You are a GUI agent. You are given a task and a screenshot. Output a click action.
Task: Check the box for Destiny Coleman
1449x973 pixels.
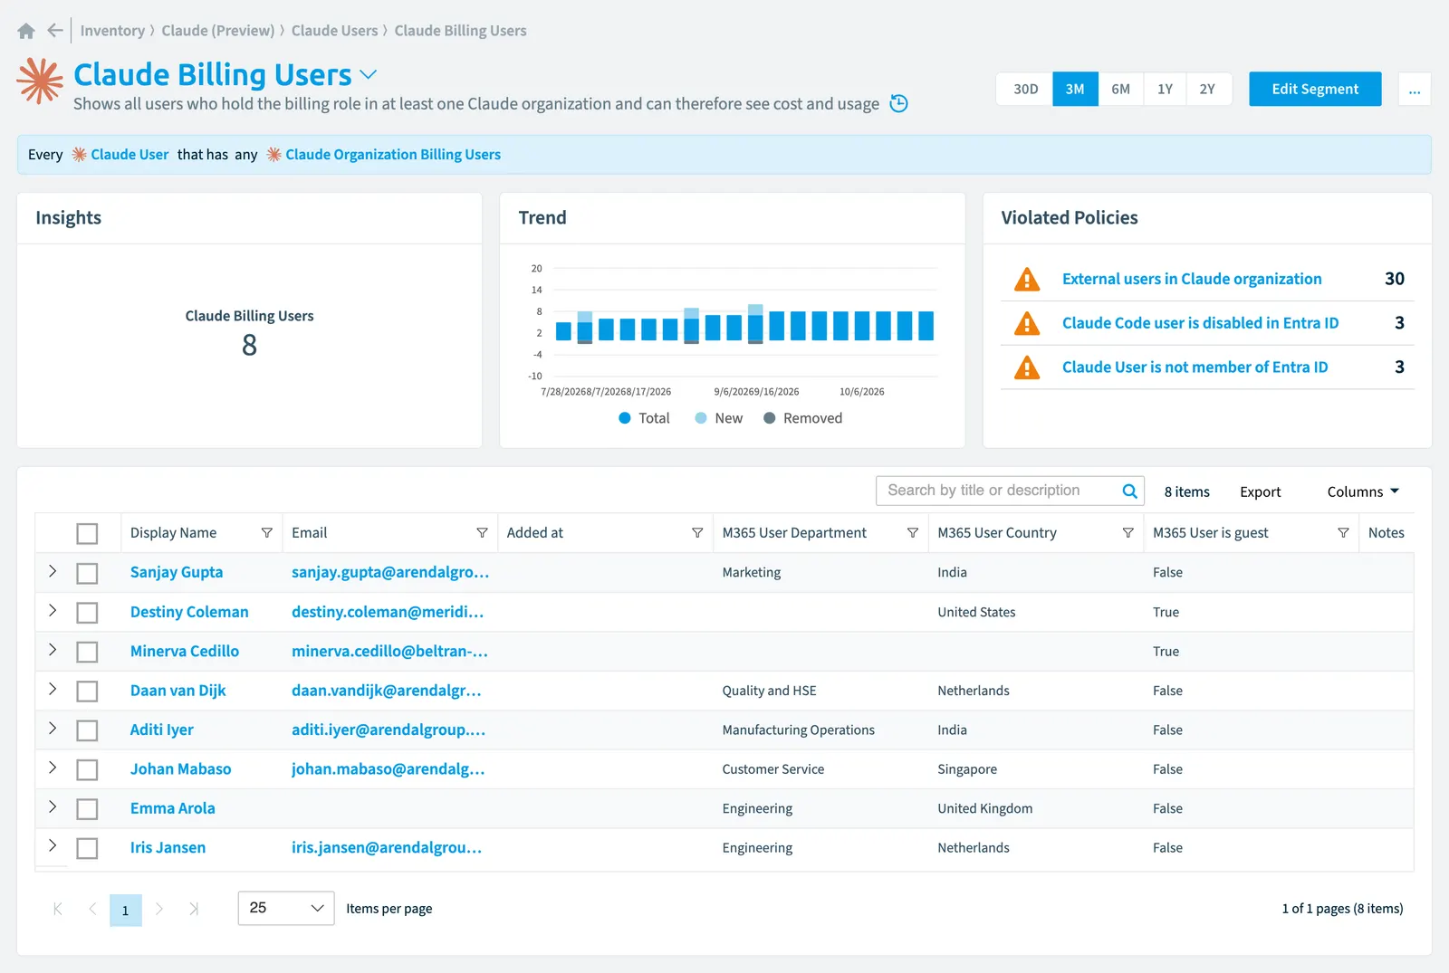pyautogui.click(x=87, y=613)
